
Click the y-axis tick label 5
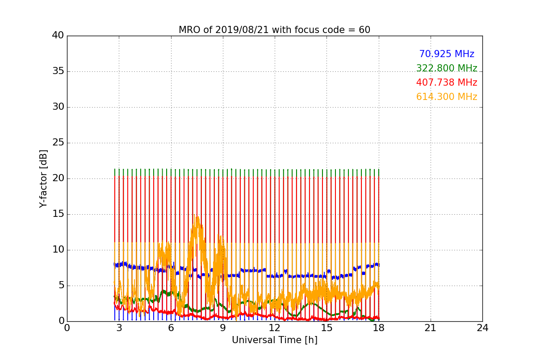[61, 286]
